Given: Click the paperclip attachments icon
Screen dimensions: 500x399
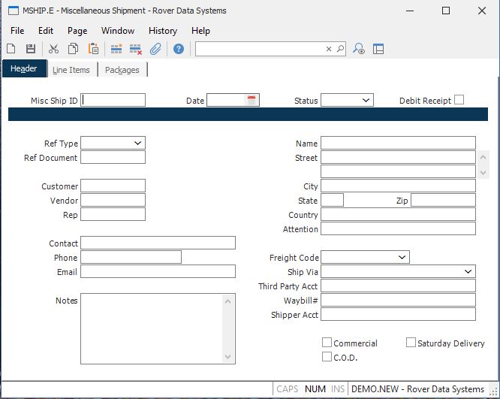Looking at the screenshot, I should click(x=155, y=49).
